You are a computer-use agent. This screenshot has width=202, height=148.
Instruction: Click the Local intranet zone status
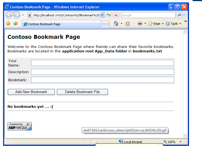tap(131, 142)
